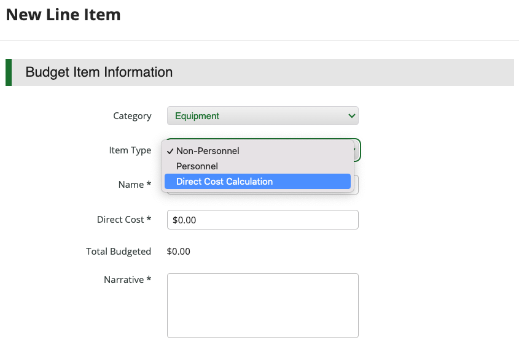Click the Budget Item Information section header
The width and height of the screenshot is (519, 343).
[99, 72]
